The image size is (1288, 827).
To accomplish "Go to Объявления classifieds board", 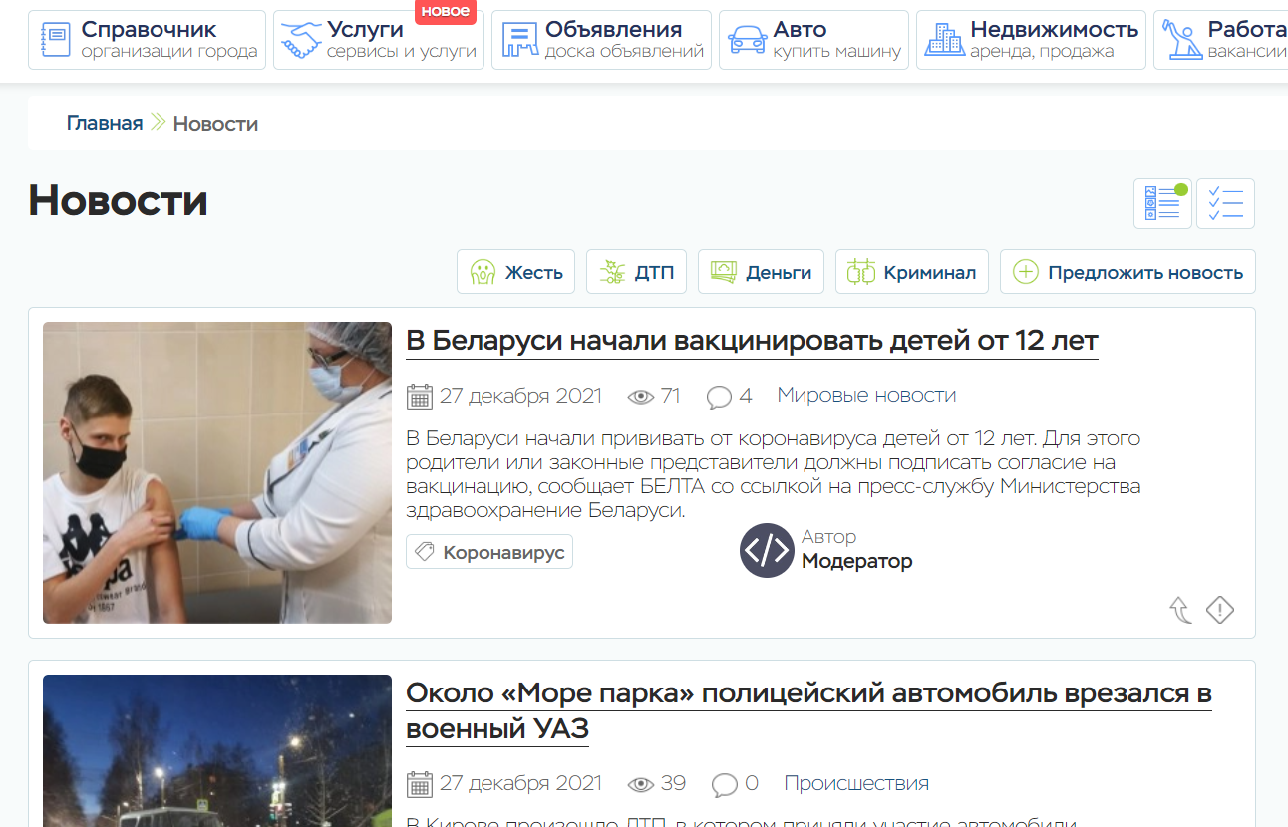I will (601, 40).
